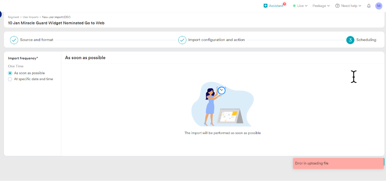Click the Source and format checkmark circle
This screenshot has height=182, width=386.
coord(14,40)
